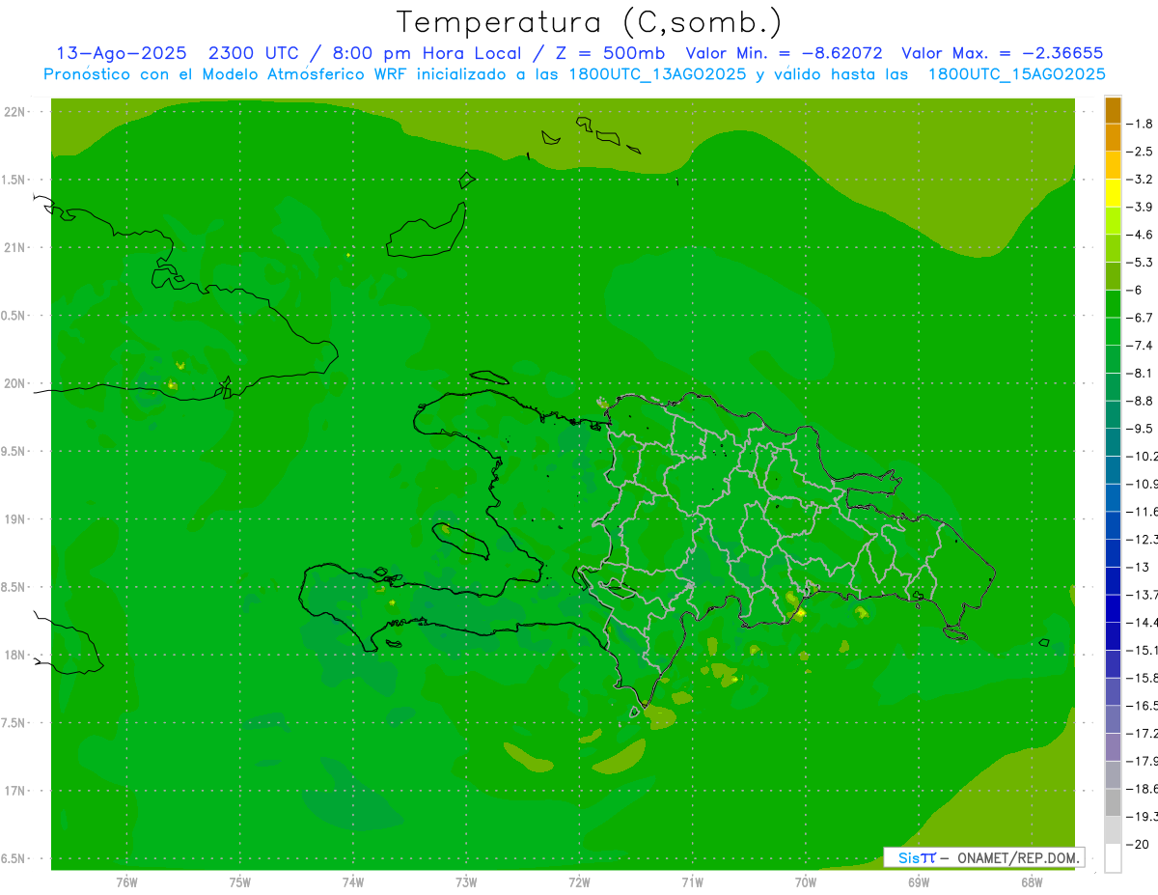Click the '76W' longitude label

click(x=126, y=881)
